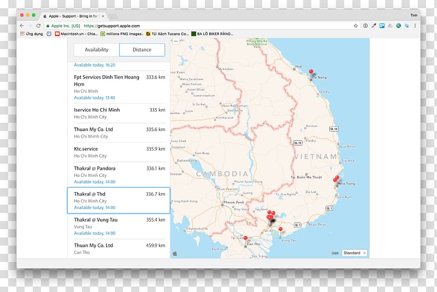Open the millions PNG images bookmark

122,34
